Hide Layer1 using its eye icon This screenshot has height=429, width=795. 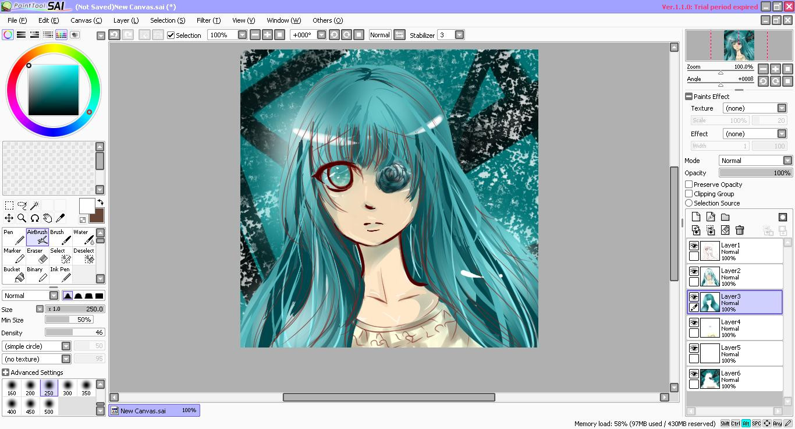click(694, 246)
